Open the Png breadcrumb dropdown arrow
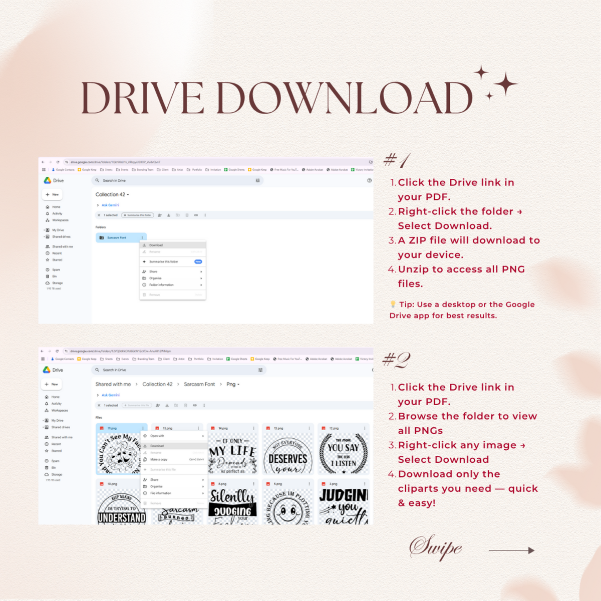Screen dimensions: 601x601 pos(238,385)
